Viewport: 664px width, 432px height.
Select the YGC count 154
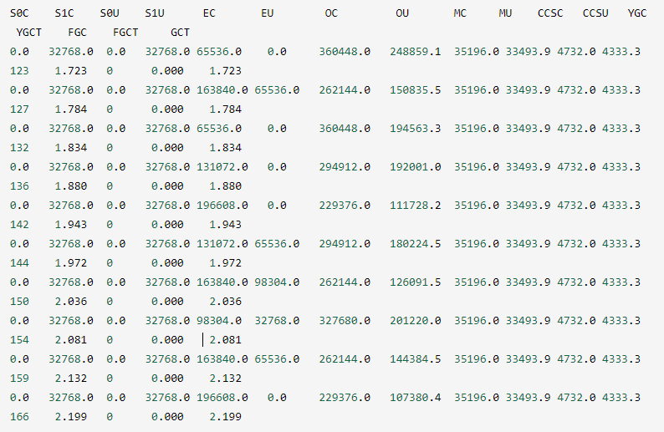pos(19,340)
